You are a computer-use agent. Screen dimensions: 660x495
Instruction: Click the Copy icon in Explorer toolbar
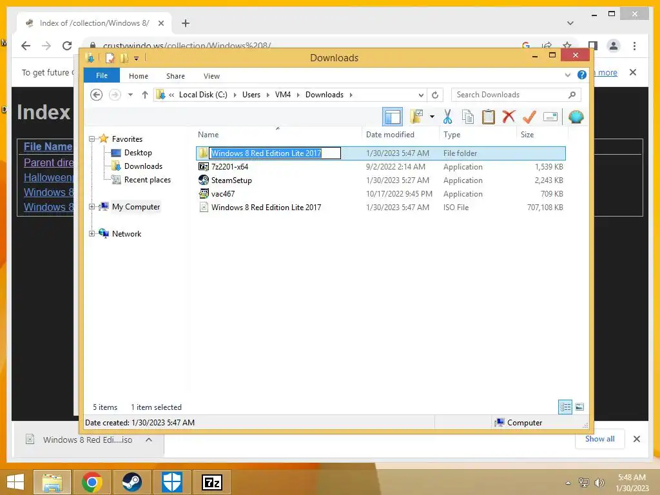[x=468, y=117]
